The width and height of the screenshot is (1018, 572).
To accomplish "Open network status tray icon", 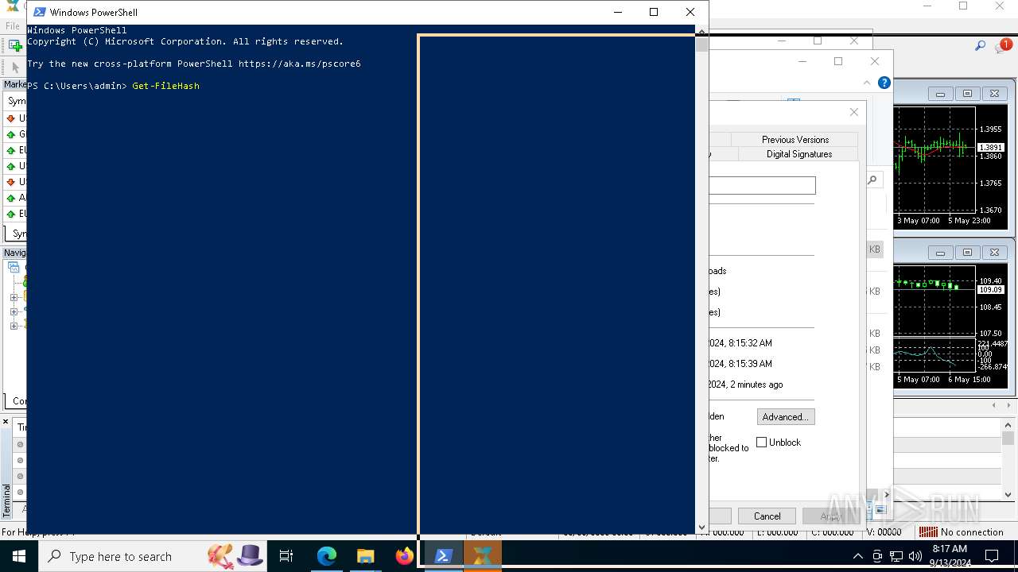I will [x=896, y=556].
